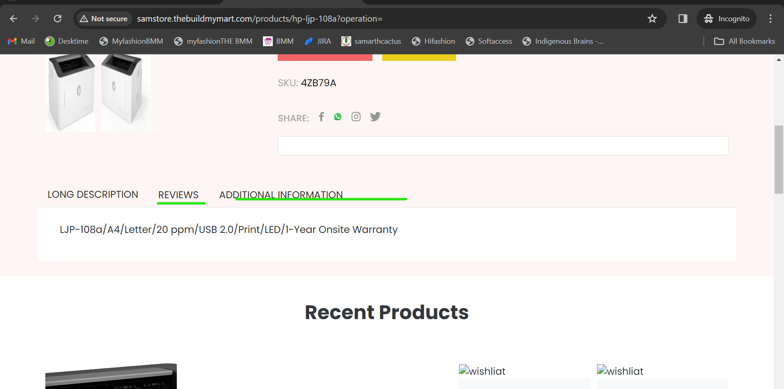The image size is (784, 389).
Task: Click the second wishliat wishlist icon
Action: point(620,371)
